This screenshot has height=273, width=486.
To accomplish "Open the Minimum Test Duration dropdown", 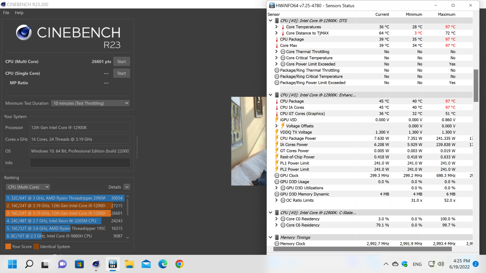I will [91, 103].
